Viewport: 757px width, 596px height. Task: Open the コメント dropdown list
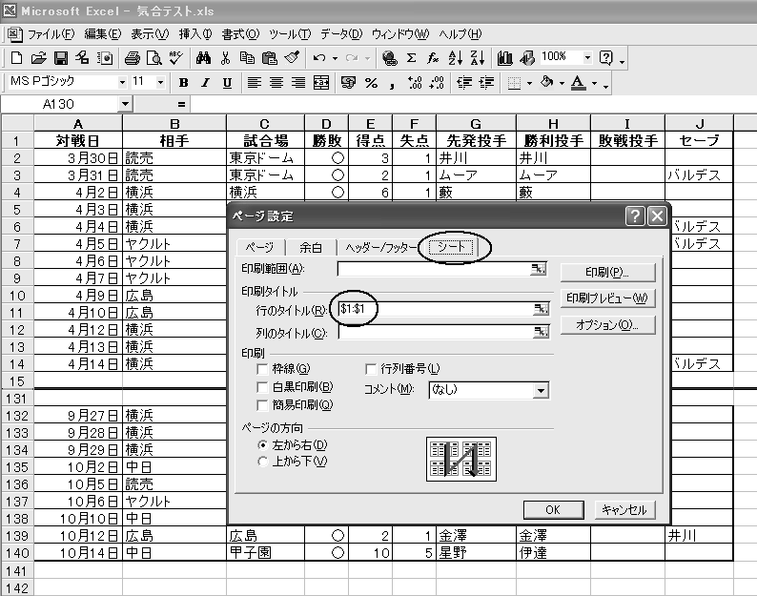pyautogui.click(x=542, y=390)
